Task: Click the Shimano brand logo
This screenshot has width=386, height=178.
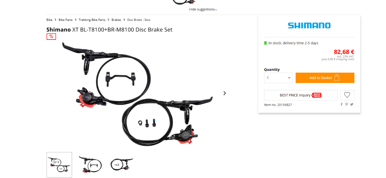Action: point(309,25)
